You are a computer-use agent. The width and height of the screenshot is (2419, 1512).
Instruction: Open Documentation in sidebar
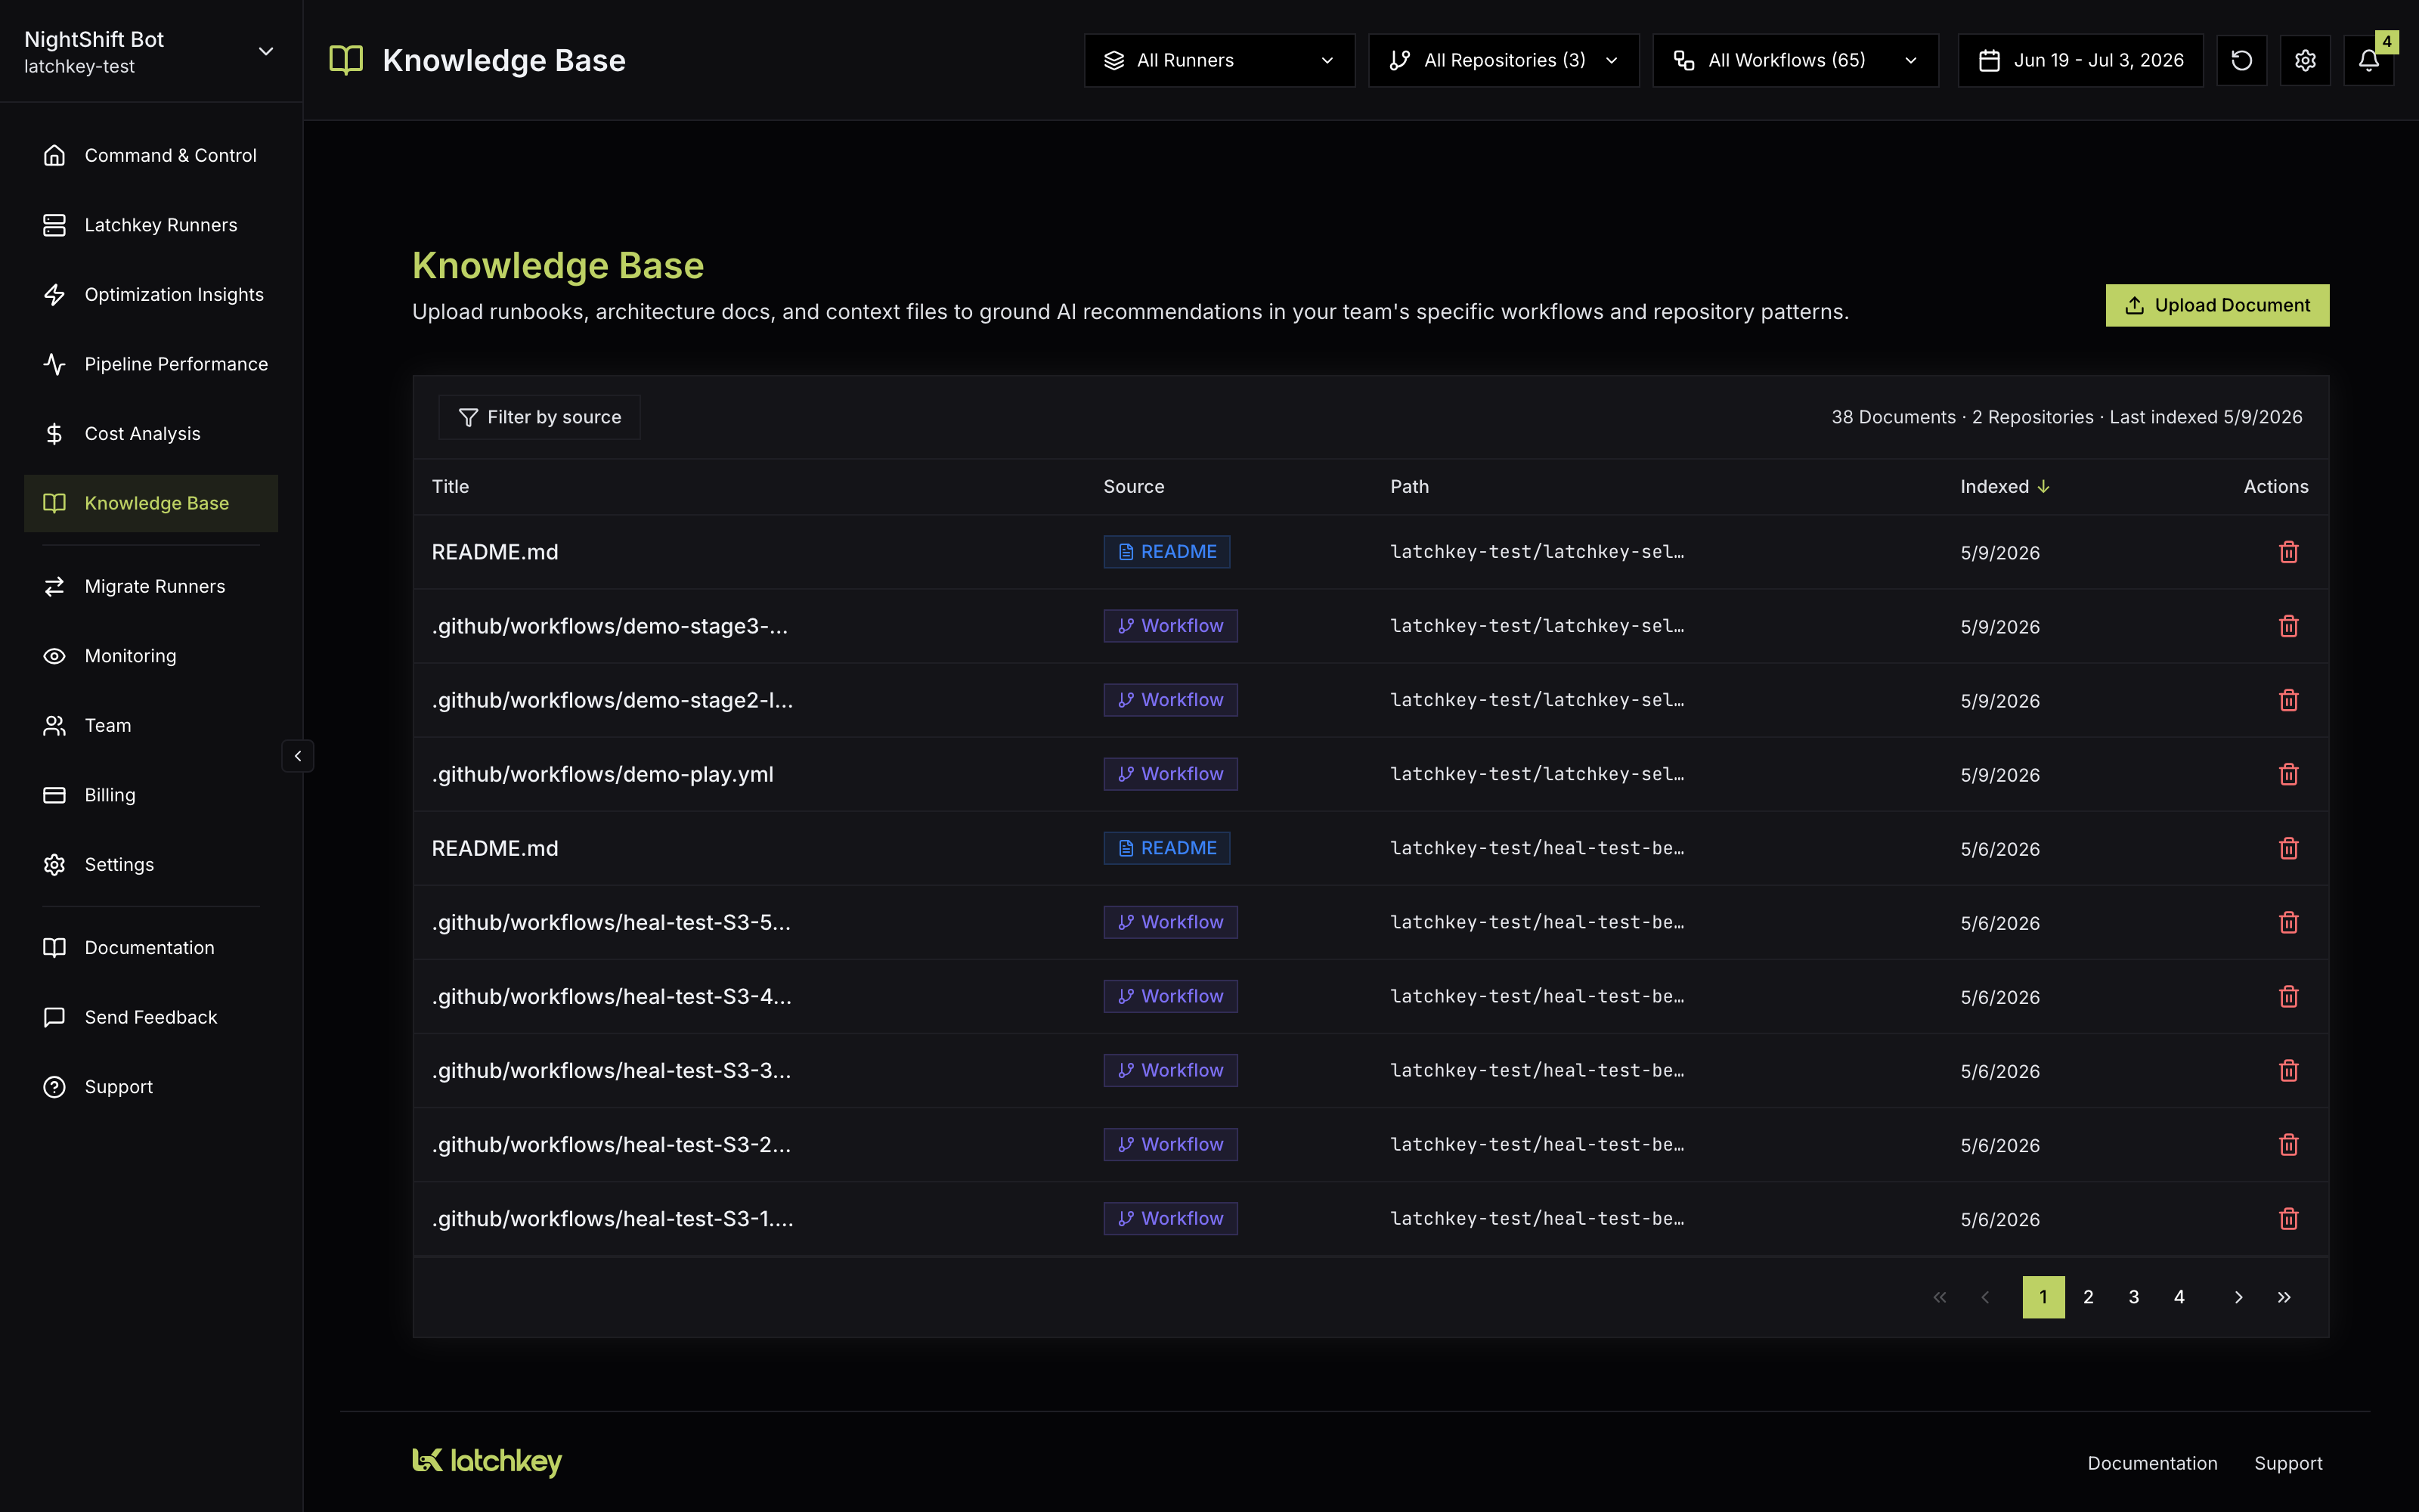(151, 947)
